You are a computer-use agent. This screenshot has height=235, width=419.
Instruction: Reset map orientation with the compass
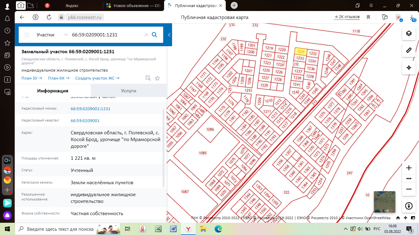point(409,206)
